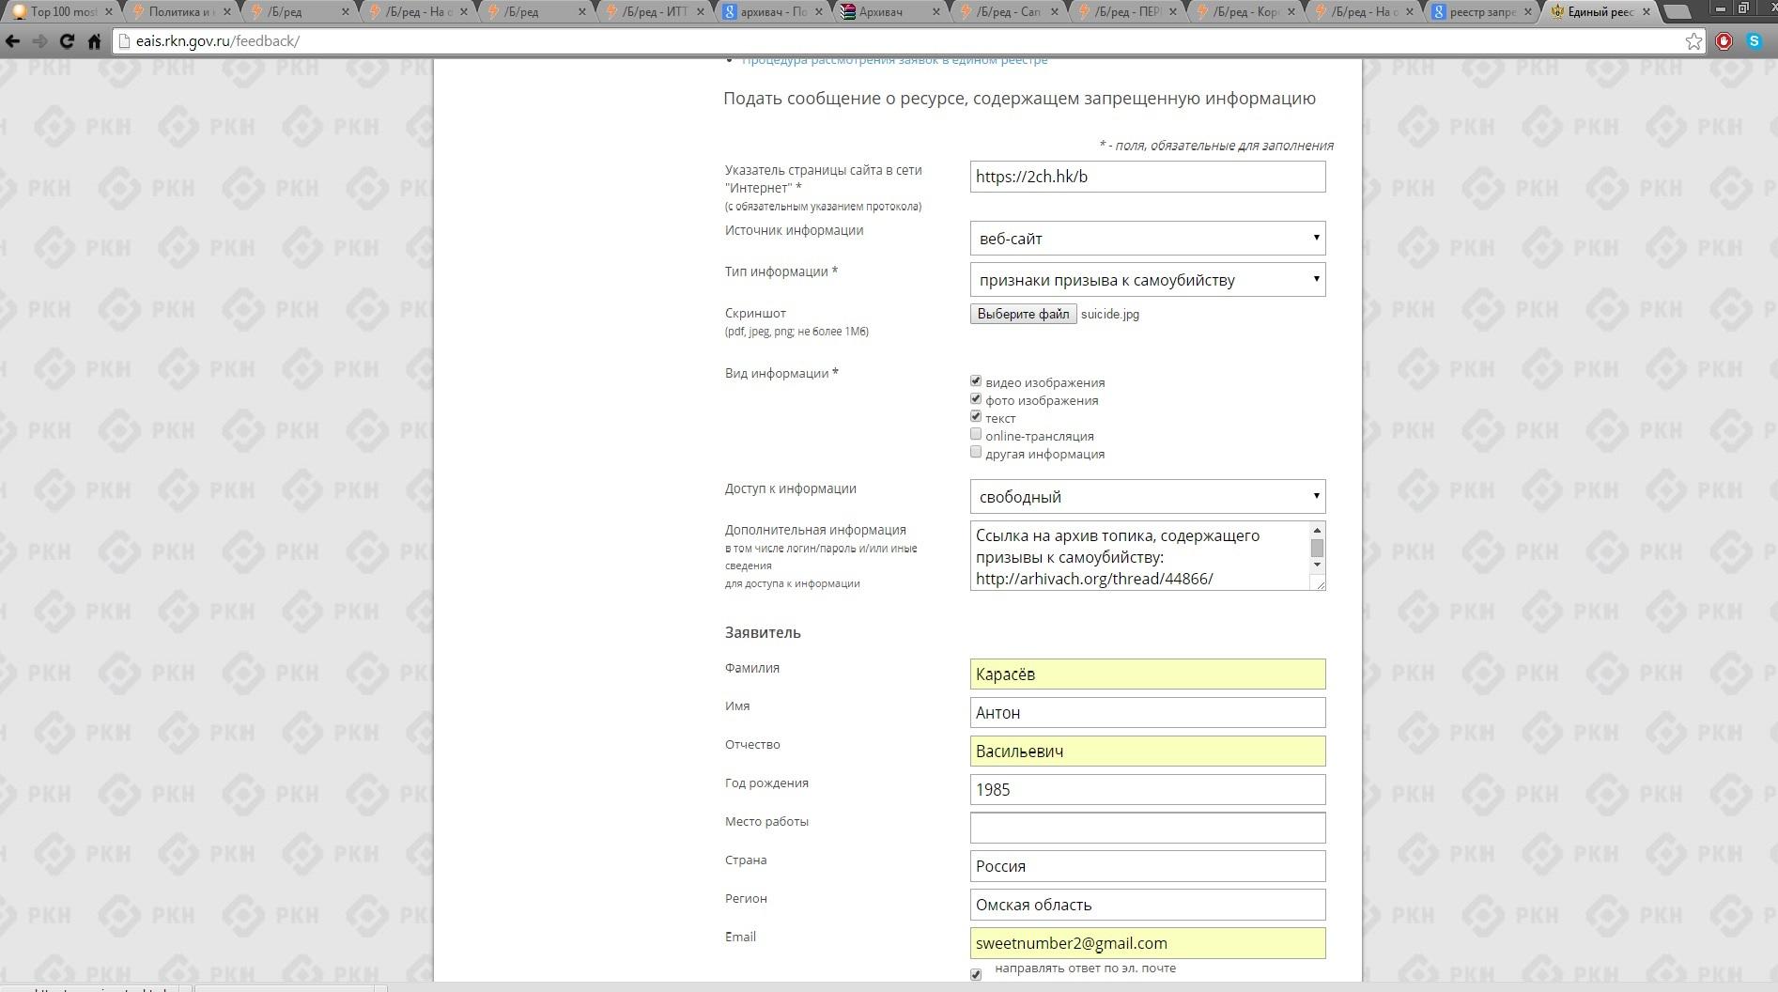
Task: Close the 'Единый реес' active tab
Action: pos(1646,12)
